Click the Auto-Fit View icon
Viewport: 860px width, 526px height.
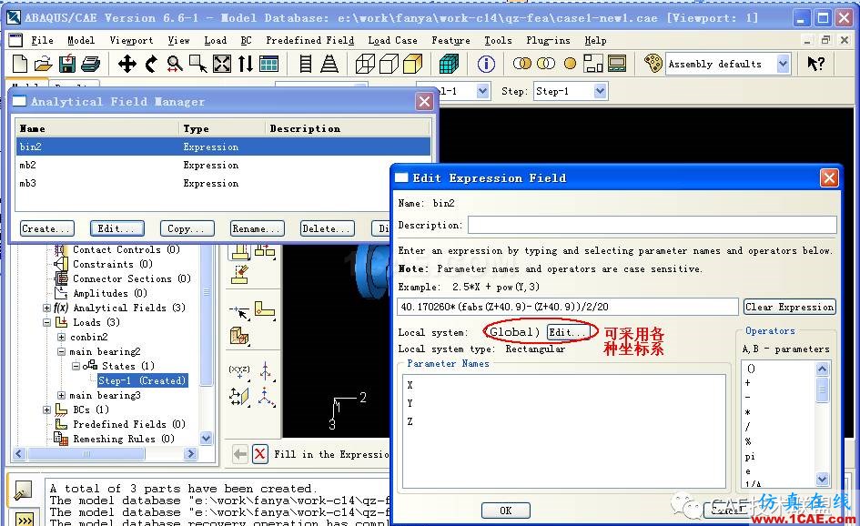[x=222, y=64]
